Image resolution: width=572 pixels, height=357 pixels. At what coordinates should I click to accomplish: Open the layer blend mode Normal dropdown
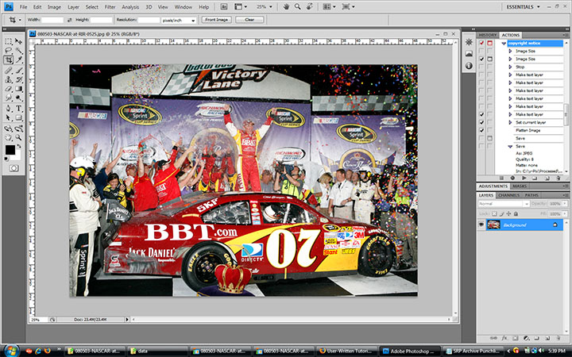tap(504, 204)
